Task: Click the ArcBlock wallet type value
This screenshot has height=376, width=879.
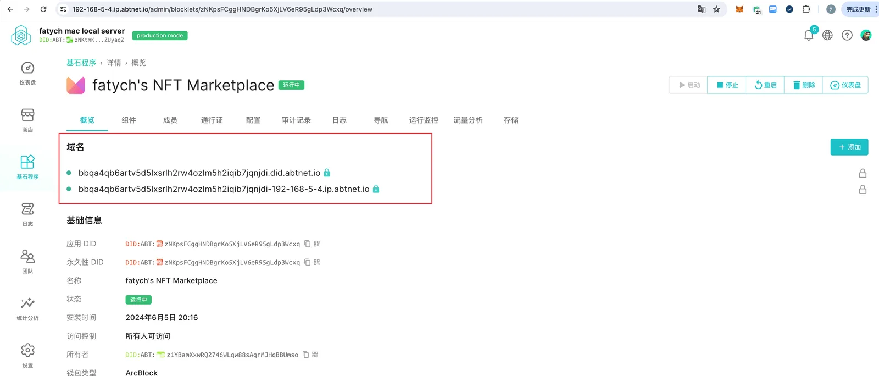Action: pyautogui.click(x=141, y=373)
